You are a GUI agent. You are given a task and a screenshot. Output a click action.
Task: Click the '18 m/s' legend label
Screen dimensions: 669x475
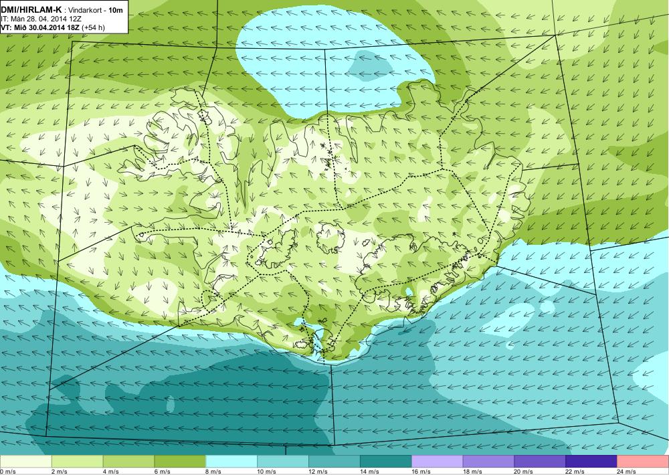tap(472, 472)
